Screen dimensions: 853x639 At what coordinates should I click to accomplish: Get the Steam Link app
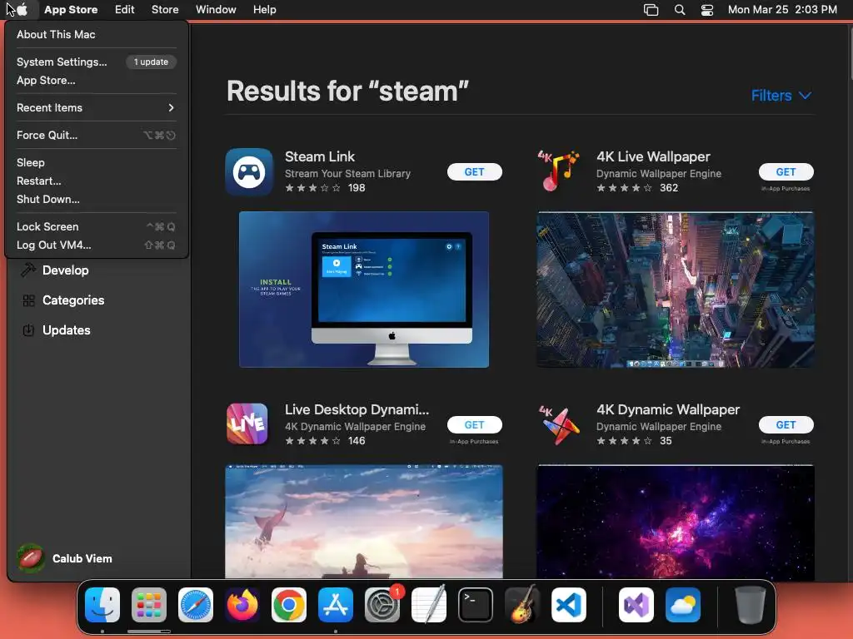(474, 171)
